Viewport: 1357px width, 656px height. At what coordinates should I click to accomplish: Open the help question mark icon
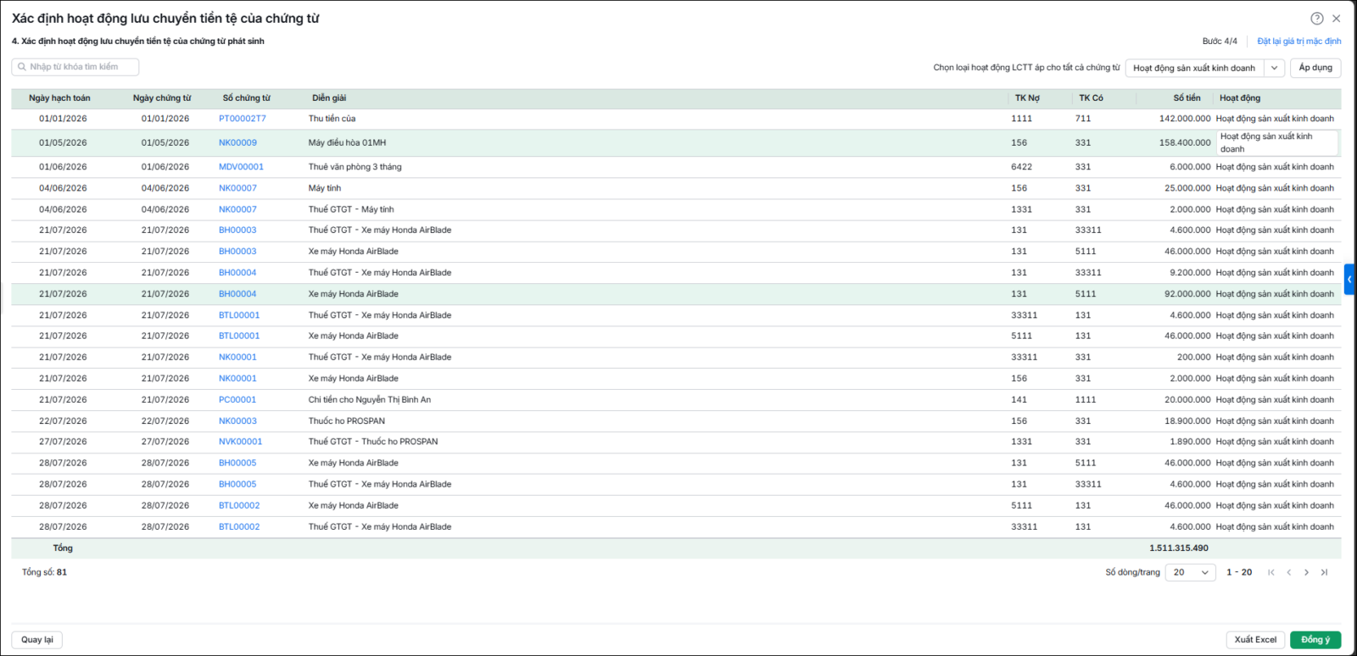pos(1316,19)
